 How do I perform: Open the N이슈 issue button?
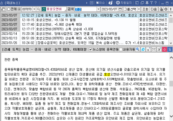[100, 3]
